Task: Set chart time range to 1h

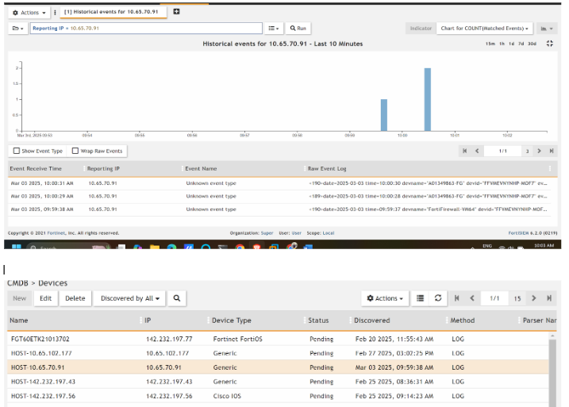Action: pos(502,44)
